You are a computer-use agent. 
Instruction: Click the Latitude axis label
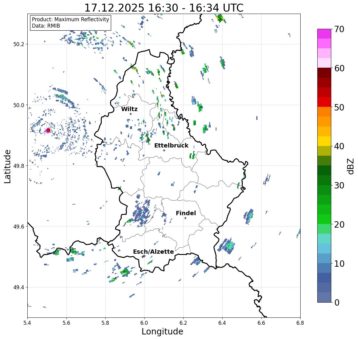point(8,166)
